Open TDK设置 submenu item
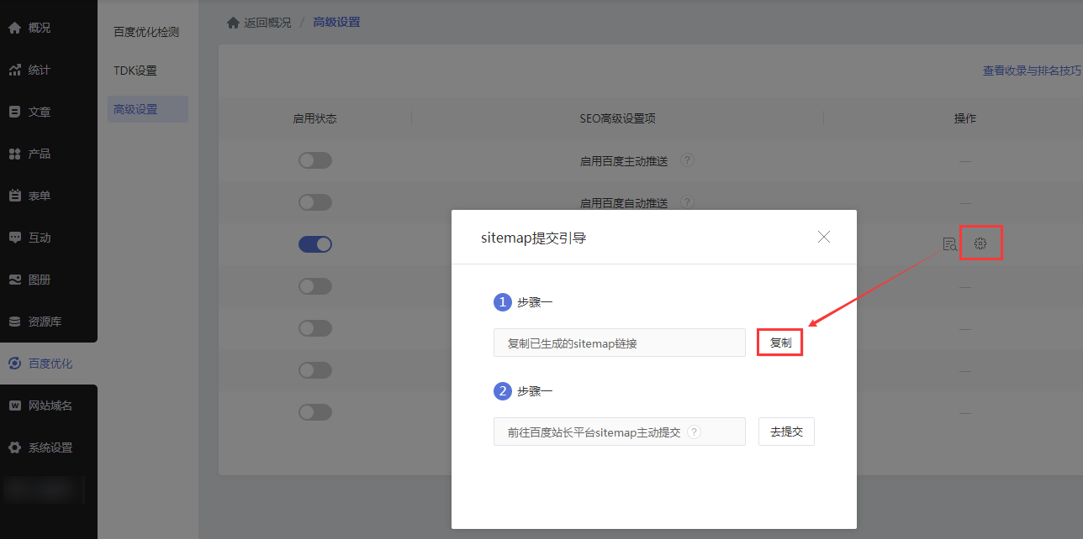 [x=135, y=71]
